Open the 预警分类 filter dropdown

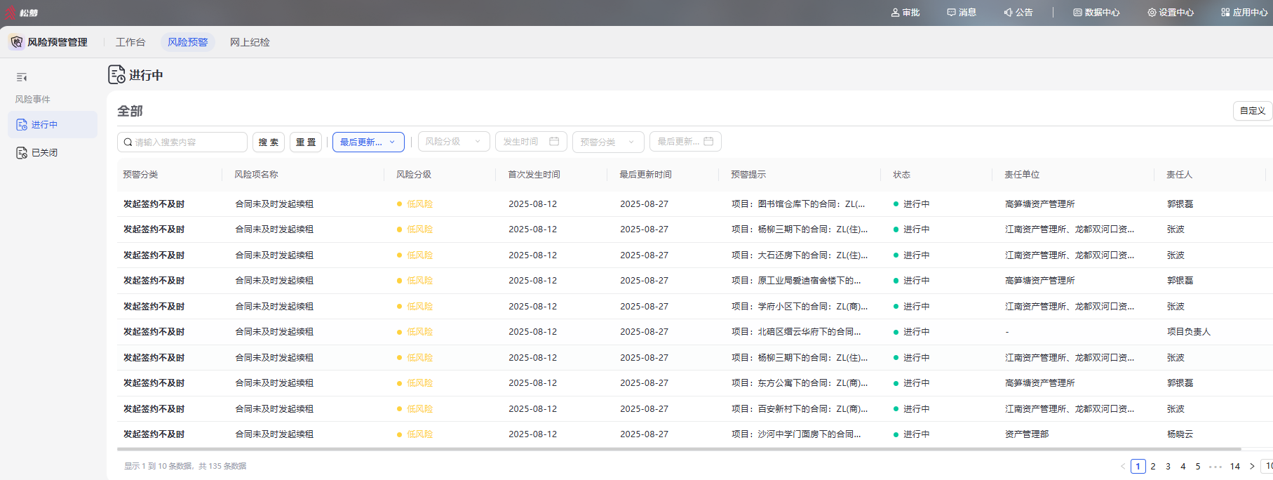point(608,142)
